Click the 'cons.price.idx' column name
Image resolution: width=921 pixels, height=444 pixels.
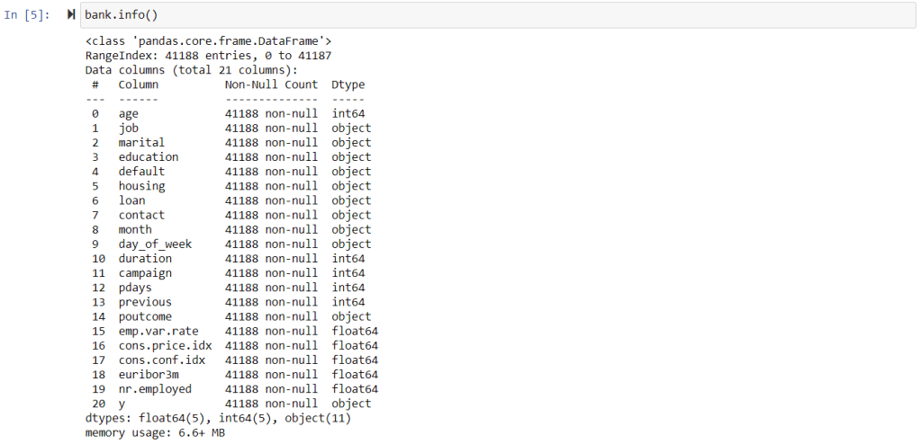pyautogui.click(x=165, y=345)
